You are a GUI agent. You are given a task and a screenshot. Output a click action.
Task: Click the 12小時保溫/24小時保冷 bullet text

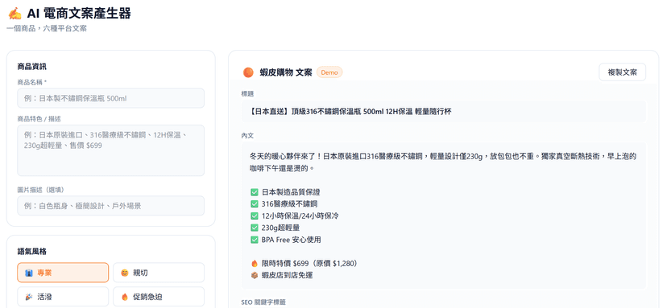point(300,216)
